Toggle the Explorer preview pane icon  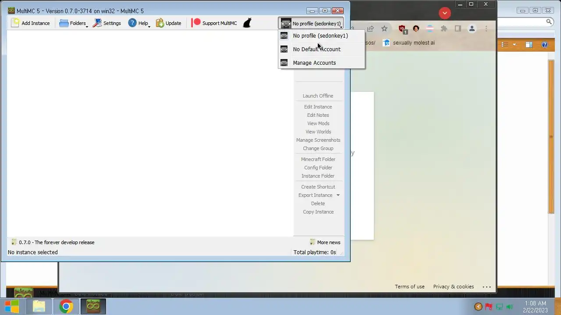click(x=529, y=45)
